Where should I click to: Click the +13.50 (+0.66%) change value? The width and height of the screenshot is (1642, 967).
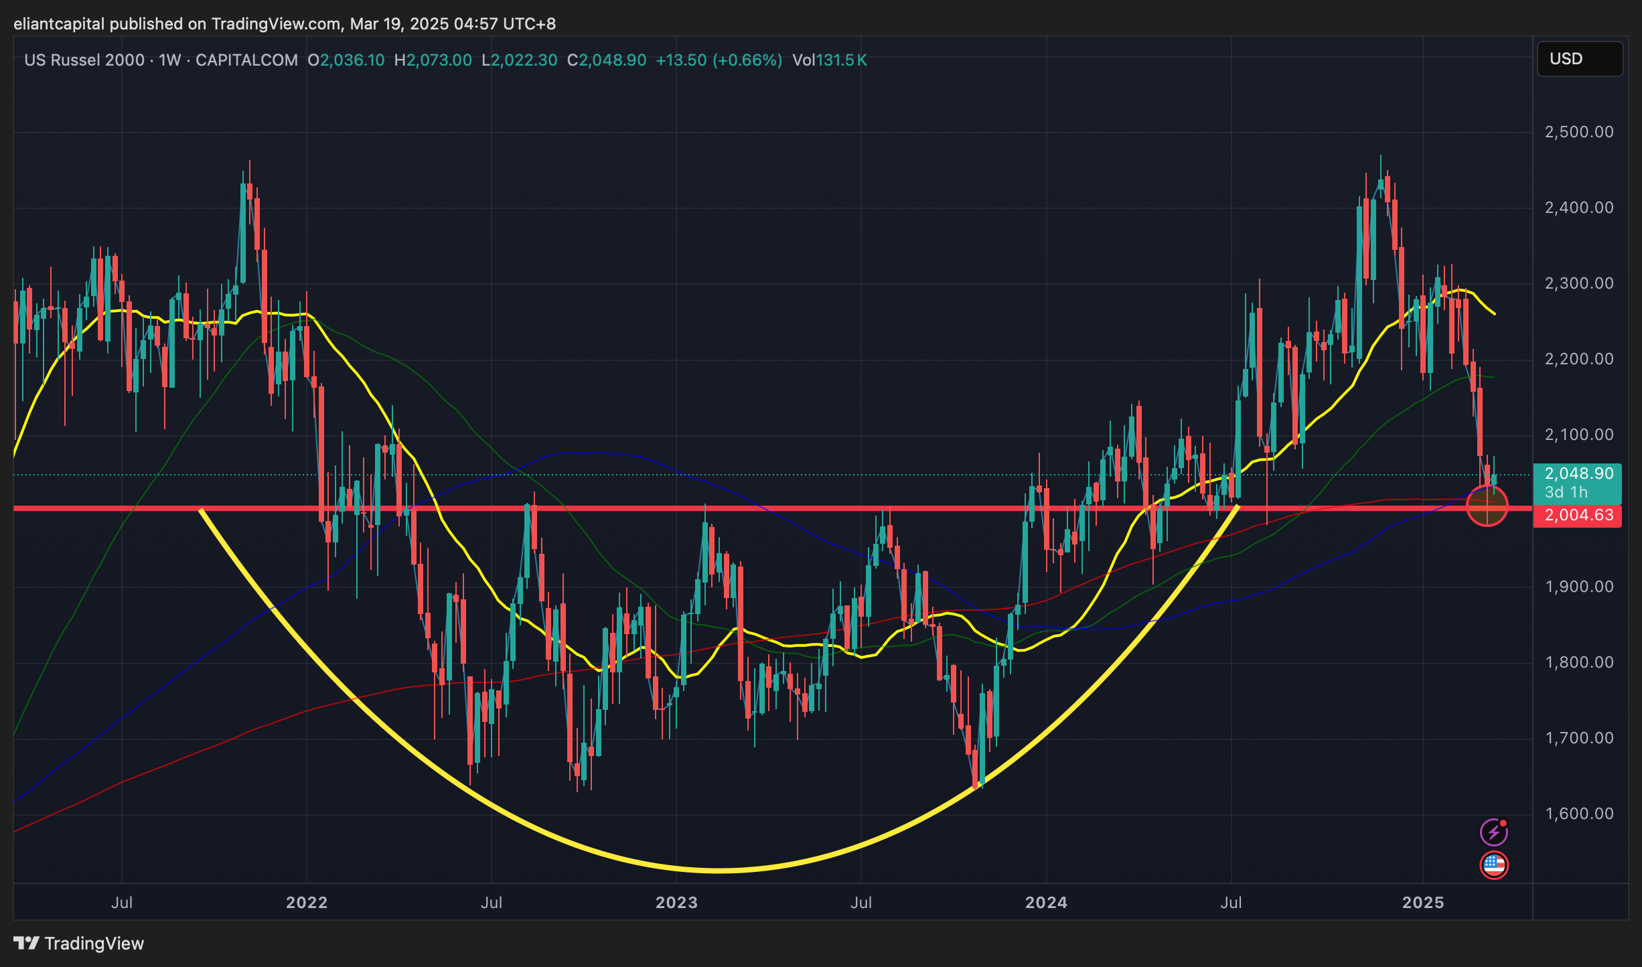click(719, 60)
